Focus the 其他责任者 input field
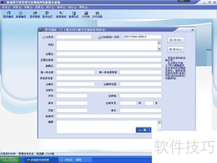The height and width of the screenshot is (163, 217). (109, 78)
